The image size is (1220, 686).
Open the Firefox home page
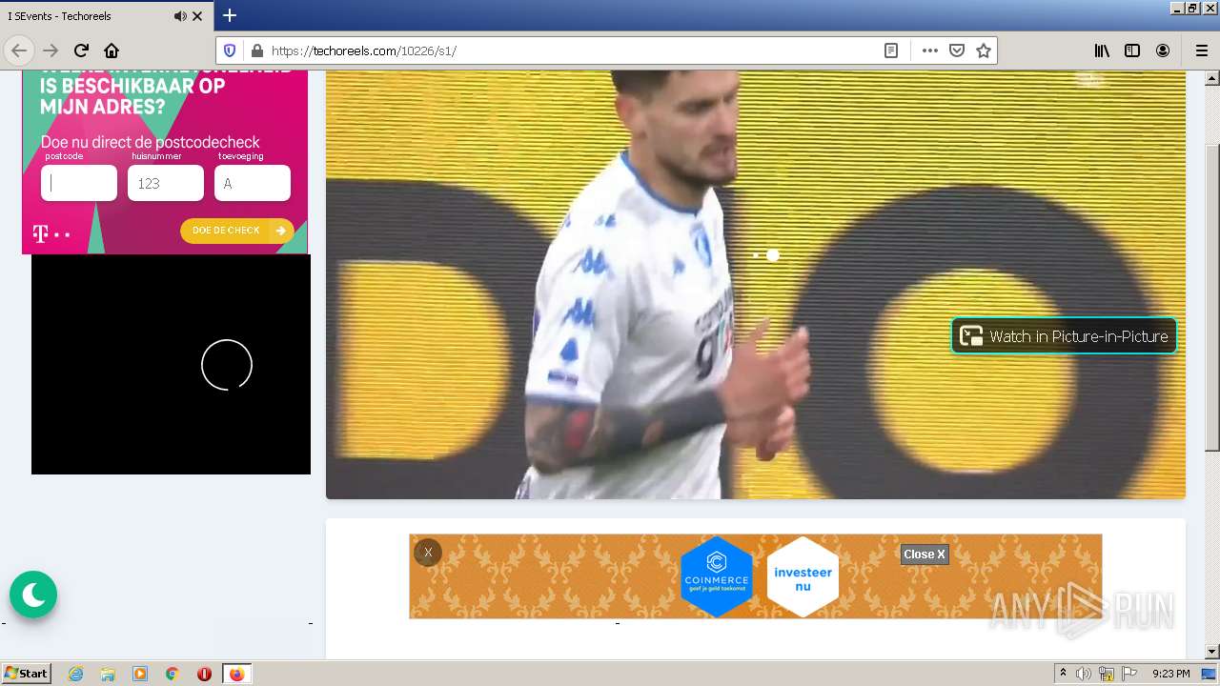pyautogui.click(x=112, y=50)
